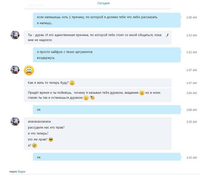This screenshot has height=175, width=211.
Task: Click the 2:20 AM timestamp
Action: pos(191,122)
